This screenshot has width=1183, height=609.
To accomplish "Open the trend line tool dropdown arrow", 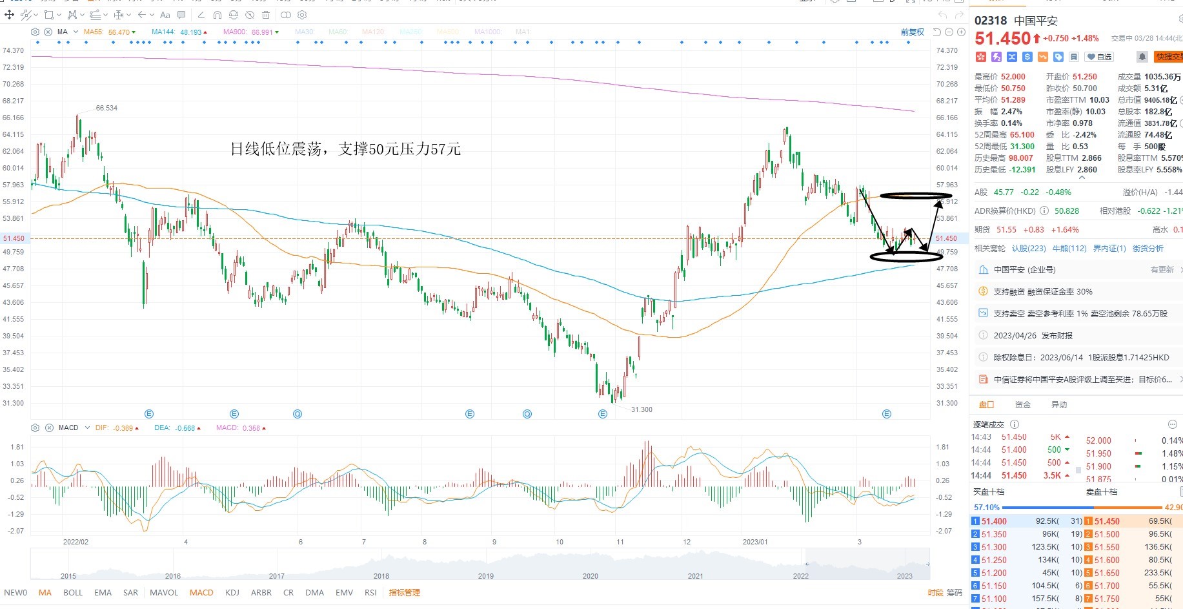I will [35, 15].
